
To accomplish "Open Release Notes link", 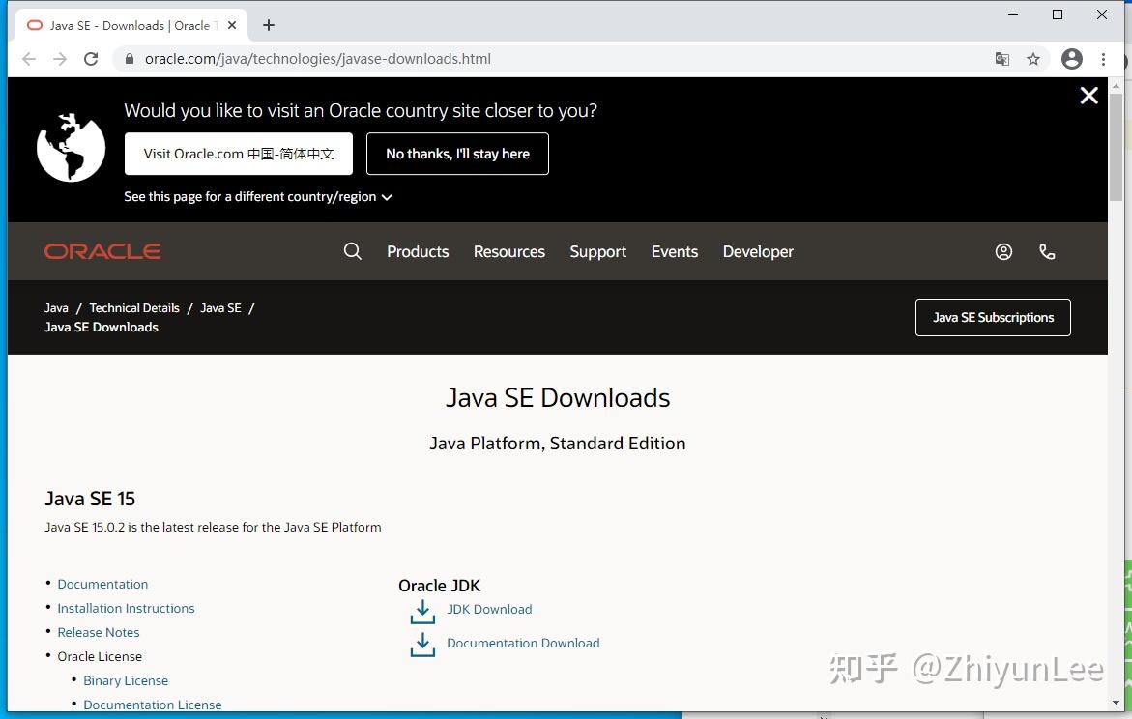I will tap(99, 632).
